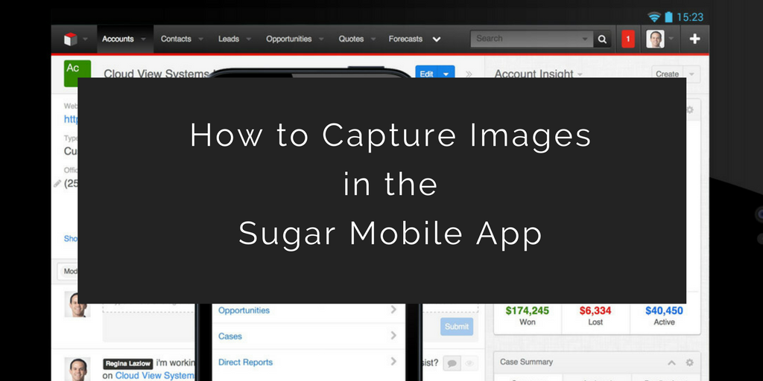Screen dimensions: 763x381
Task: Click the plus quick create icon
Action: coord(695,39)
